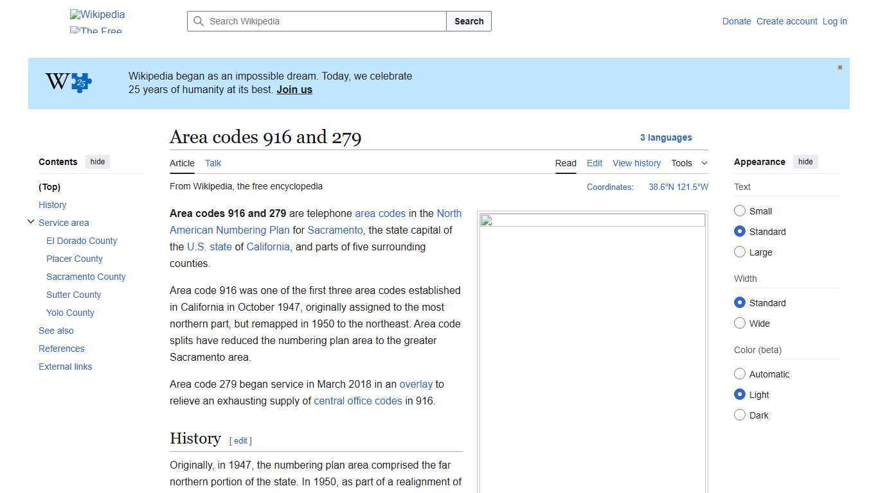This screenshot has width=878, height=493.
Task: Open the Tools dropdown menu
Action: tap(689, 163)
